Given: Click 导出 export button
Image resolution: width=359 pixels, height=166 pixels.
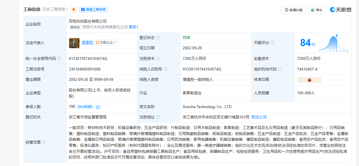Looking at the screenshot, I should (x=317, y=10).
